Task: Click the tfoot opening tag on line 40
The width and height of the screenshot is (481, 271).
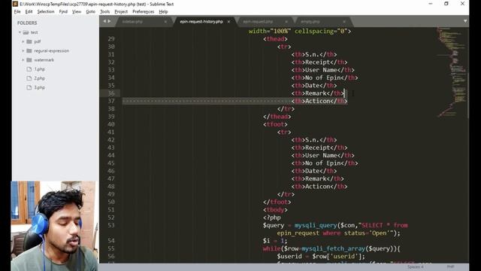Action: [275, 124]
